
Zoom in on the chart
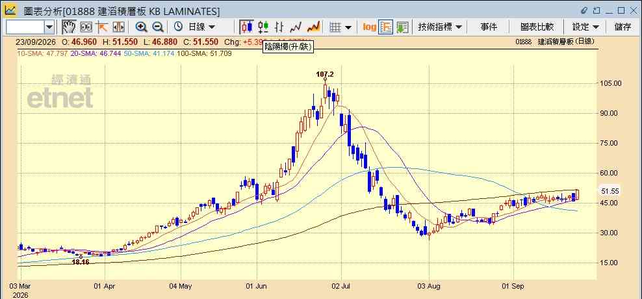[142, 27]
